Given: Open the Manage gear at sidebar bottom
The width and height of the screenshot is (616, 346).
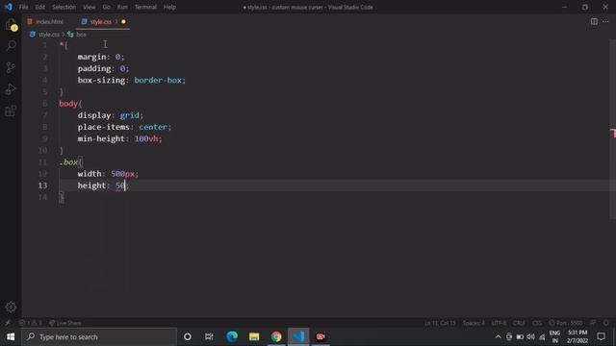Looking at the screenshot, I should click(11, 308).
